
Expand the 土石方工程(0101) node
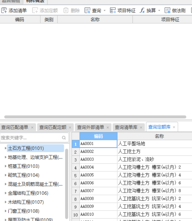5,148
